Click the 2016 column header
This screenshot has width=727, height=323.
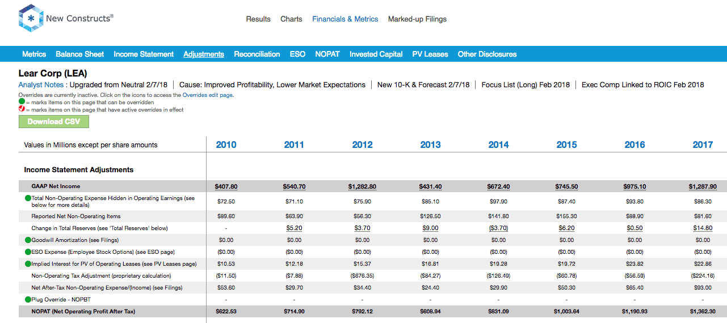click(x=634, y=145)
